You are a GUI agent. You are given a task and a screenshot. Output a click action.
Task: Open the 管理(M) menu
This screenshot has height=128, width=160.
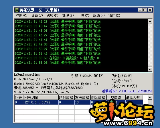pos(68,16)
